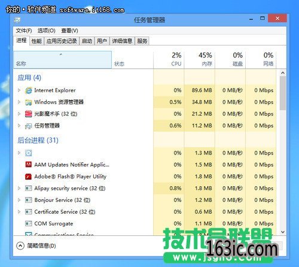Image resolution: width=299 pixels, height=267 pixels.
Task: Click the Task Manager title bar icon
Action: (x=17, y=20)
